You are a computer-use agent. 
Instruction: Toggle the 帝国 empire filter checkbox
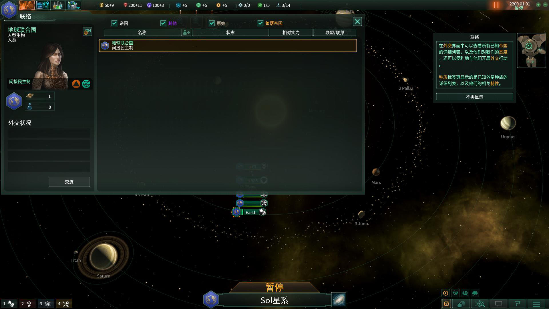tap(115, 23)
